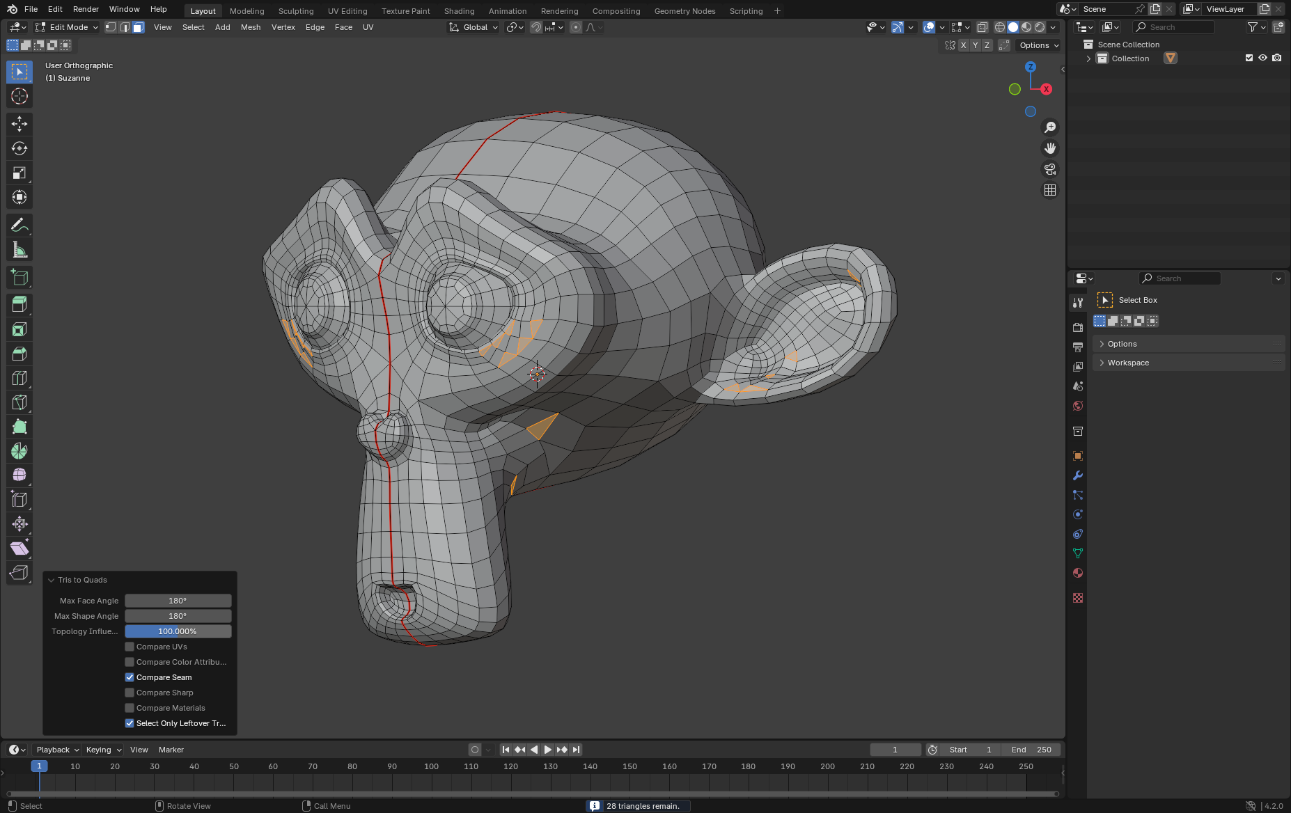Viewport: 1291px width, 813px height.
Task: Open Material properties tab icon
Action: pyautogui.click(x=1078, y=573)
